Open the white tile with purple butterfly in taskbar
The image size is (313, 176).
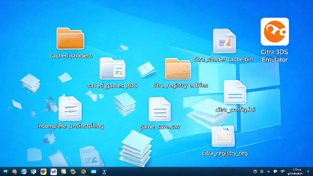tap(53, 172)
